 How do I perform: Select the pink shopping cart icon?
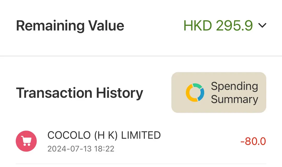[26, 141]
